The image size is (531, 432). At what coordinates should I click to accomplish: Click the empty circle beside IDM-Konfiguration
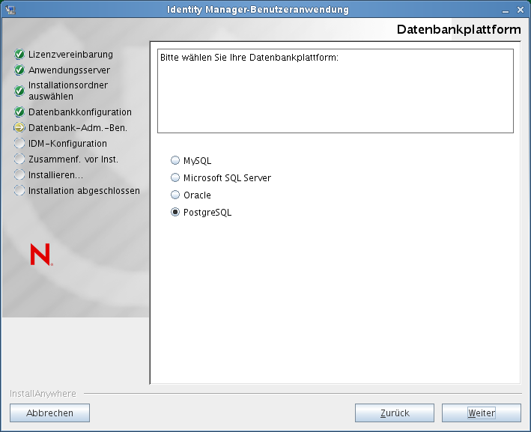point(19,143)
